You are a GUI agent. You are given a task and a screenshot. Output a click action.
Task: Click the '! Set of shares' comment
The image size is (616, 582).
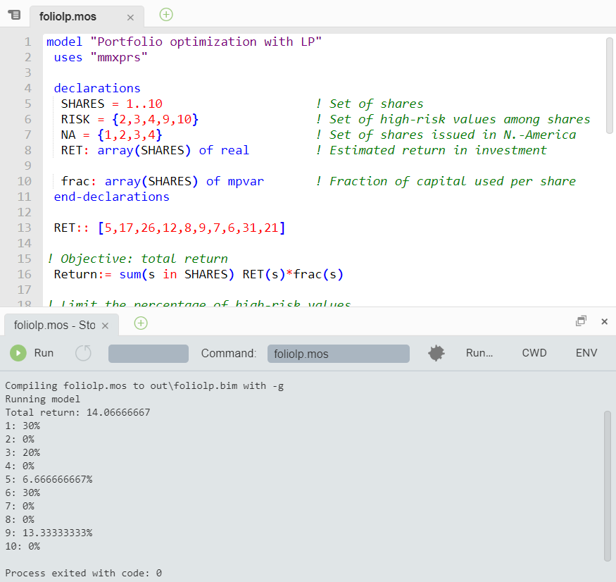[x=370, y=104]
